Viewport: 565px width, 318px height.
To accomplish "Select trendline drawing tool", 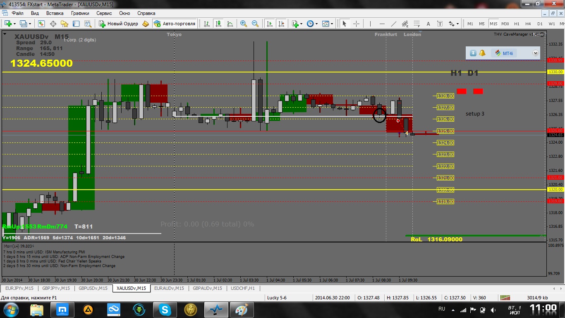I will (x=393, y=24).
